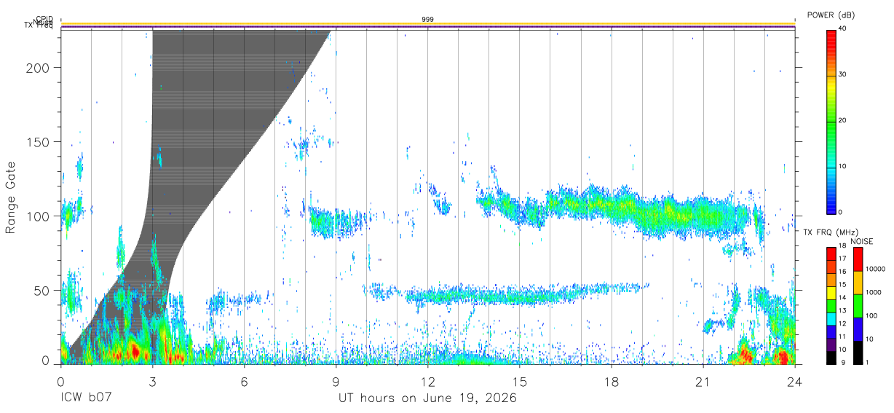Viewport: 894px width, 413px height.
Task: Click the ICW b07 station label
Action: pos(87,398)
